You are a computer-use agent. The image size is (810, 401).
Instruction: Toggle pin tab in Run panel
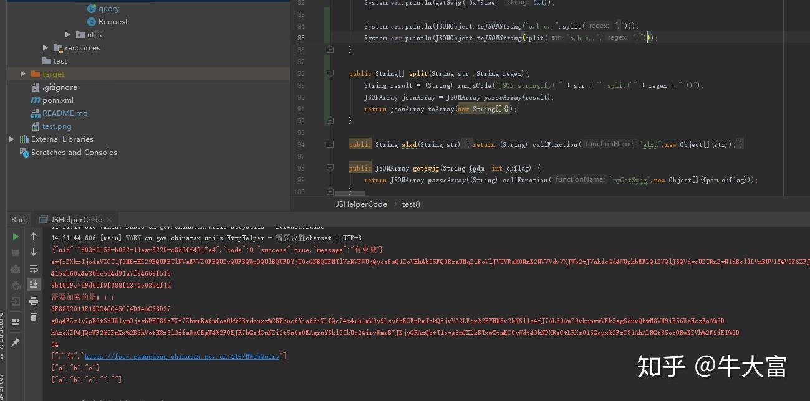point(16,342)
